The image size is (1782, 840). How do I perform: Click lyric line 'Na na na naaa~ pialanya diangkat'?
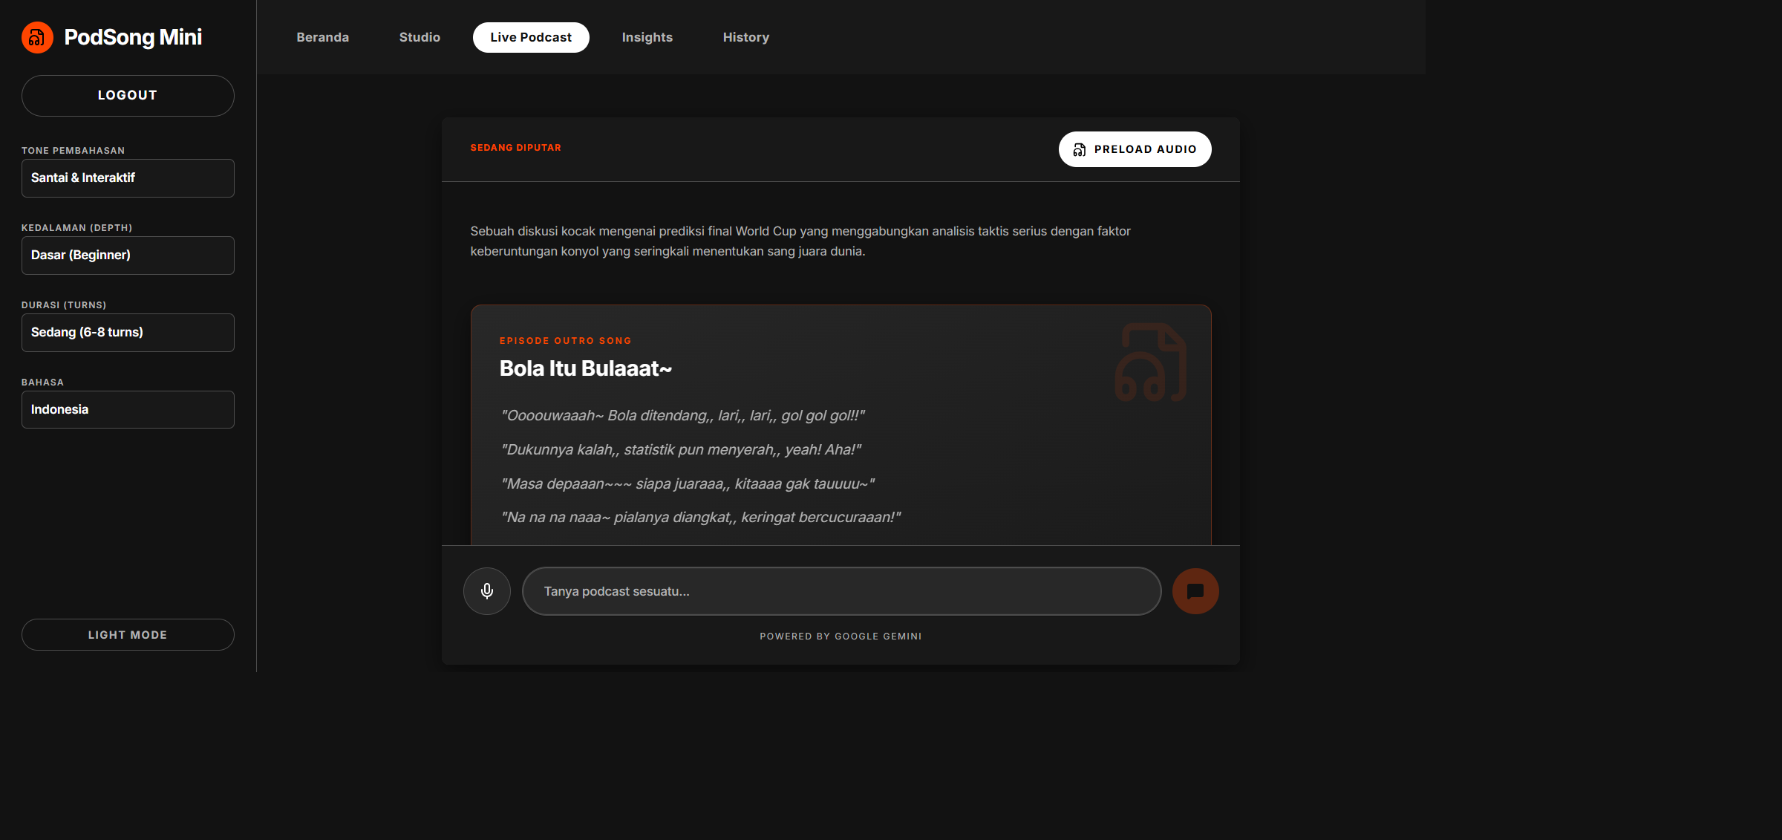[701, 518]
